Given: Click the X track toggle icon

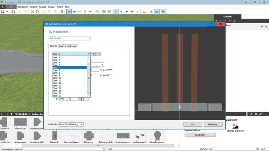Looking at the screenshot, I should (x=151, y=12).
